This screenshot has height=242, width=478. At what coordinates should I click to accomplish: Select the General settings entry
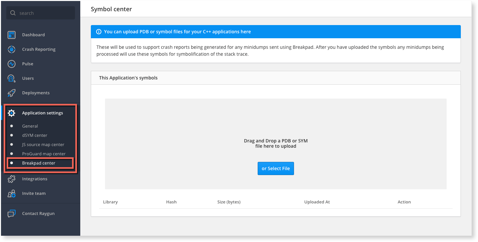click(x=30, y=126)
